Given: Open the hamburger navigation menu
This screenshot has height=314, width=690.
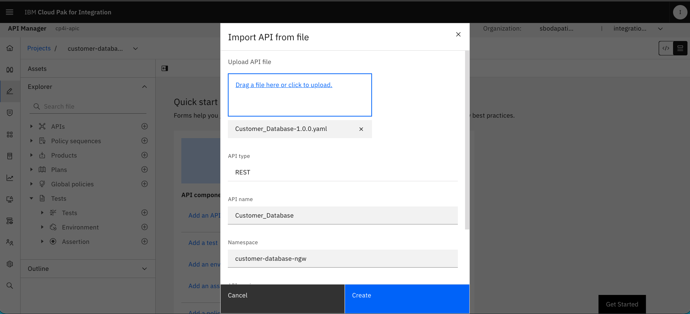Looking at the screenshot, I should click(10, 12).
